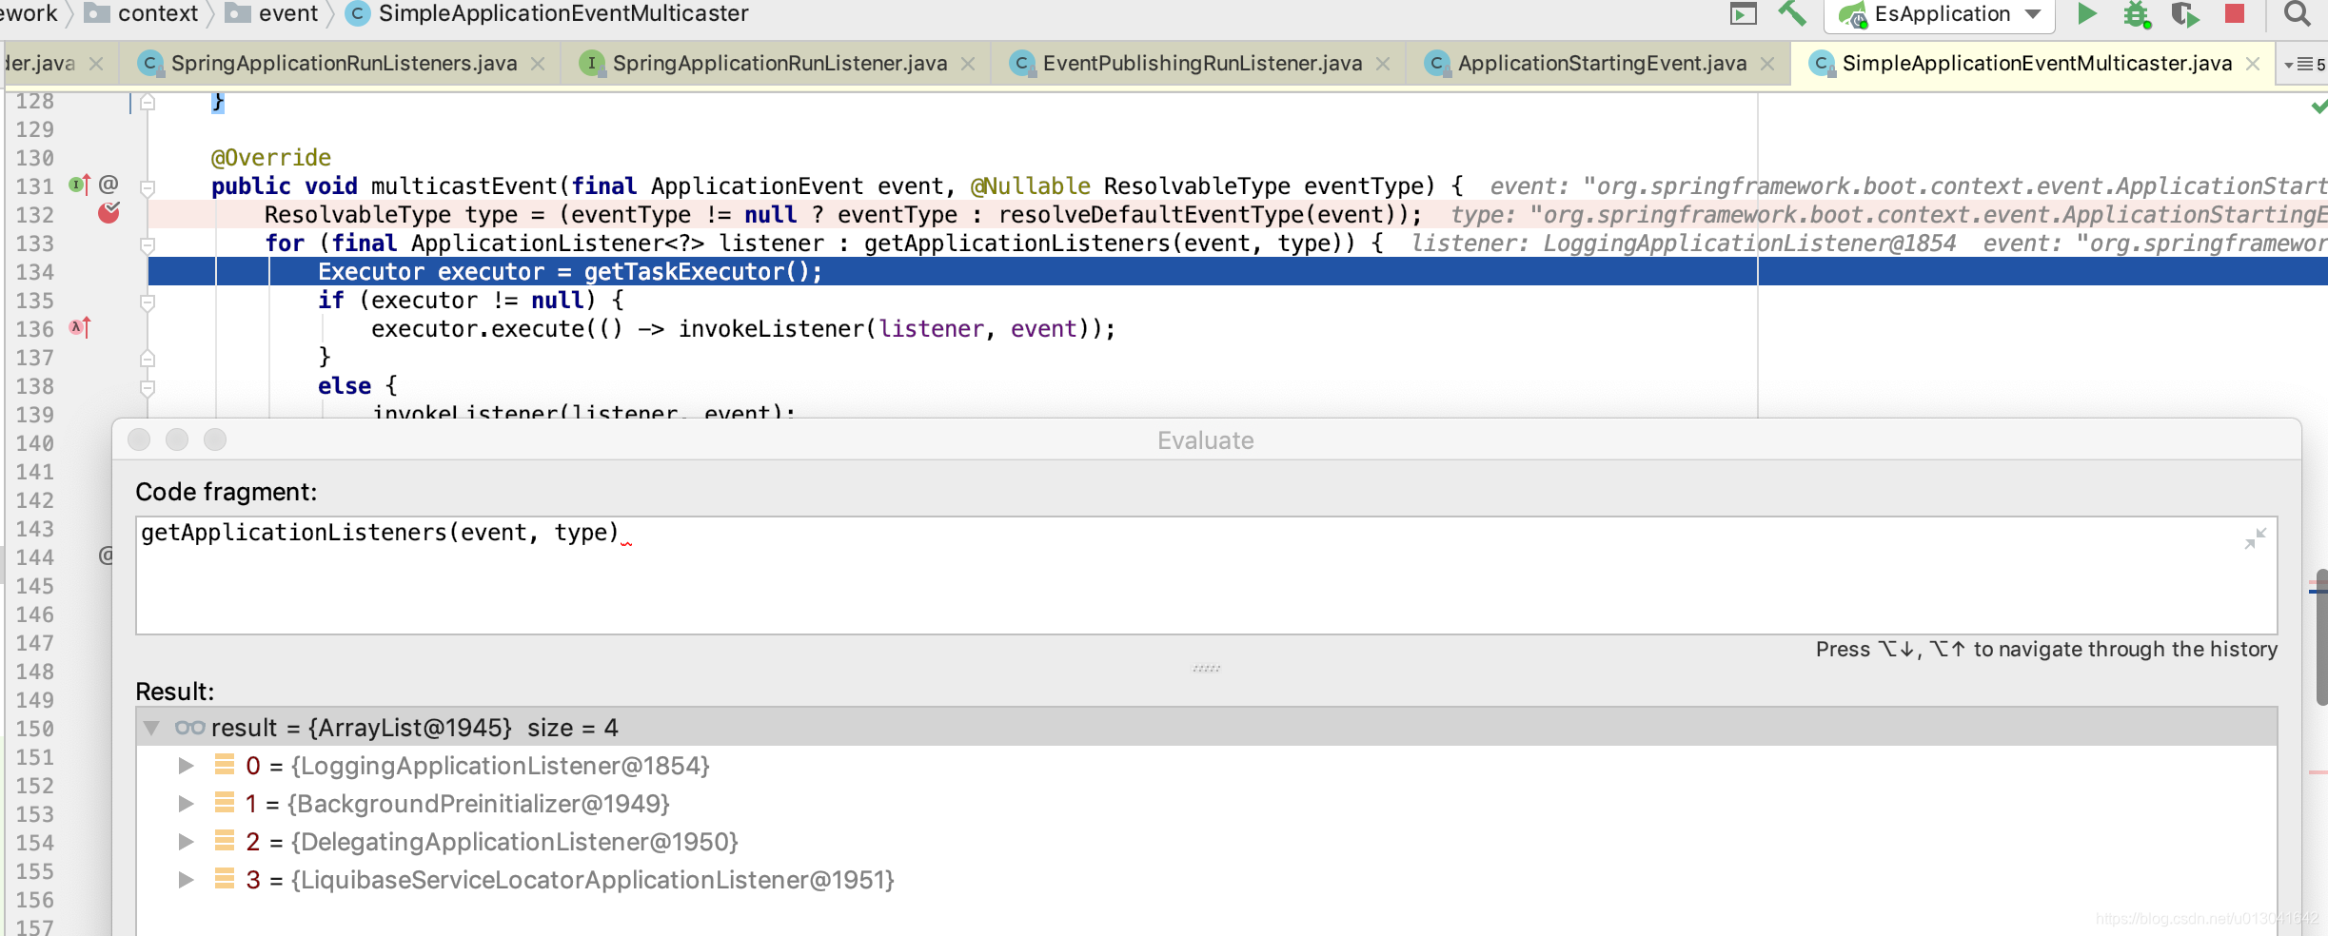Click the splitter grip between fragment and result
The width and height of the screenshot is (2328, 936).
pyautogui.click(x=1206, y=668)
